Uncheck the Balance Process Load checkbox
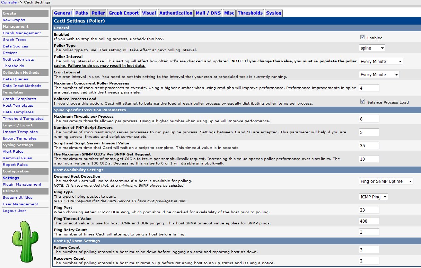The width and height of the screenshot is (421, 268). [x=362, y=102]
